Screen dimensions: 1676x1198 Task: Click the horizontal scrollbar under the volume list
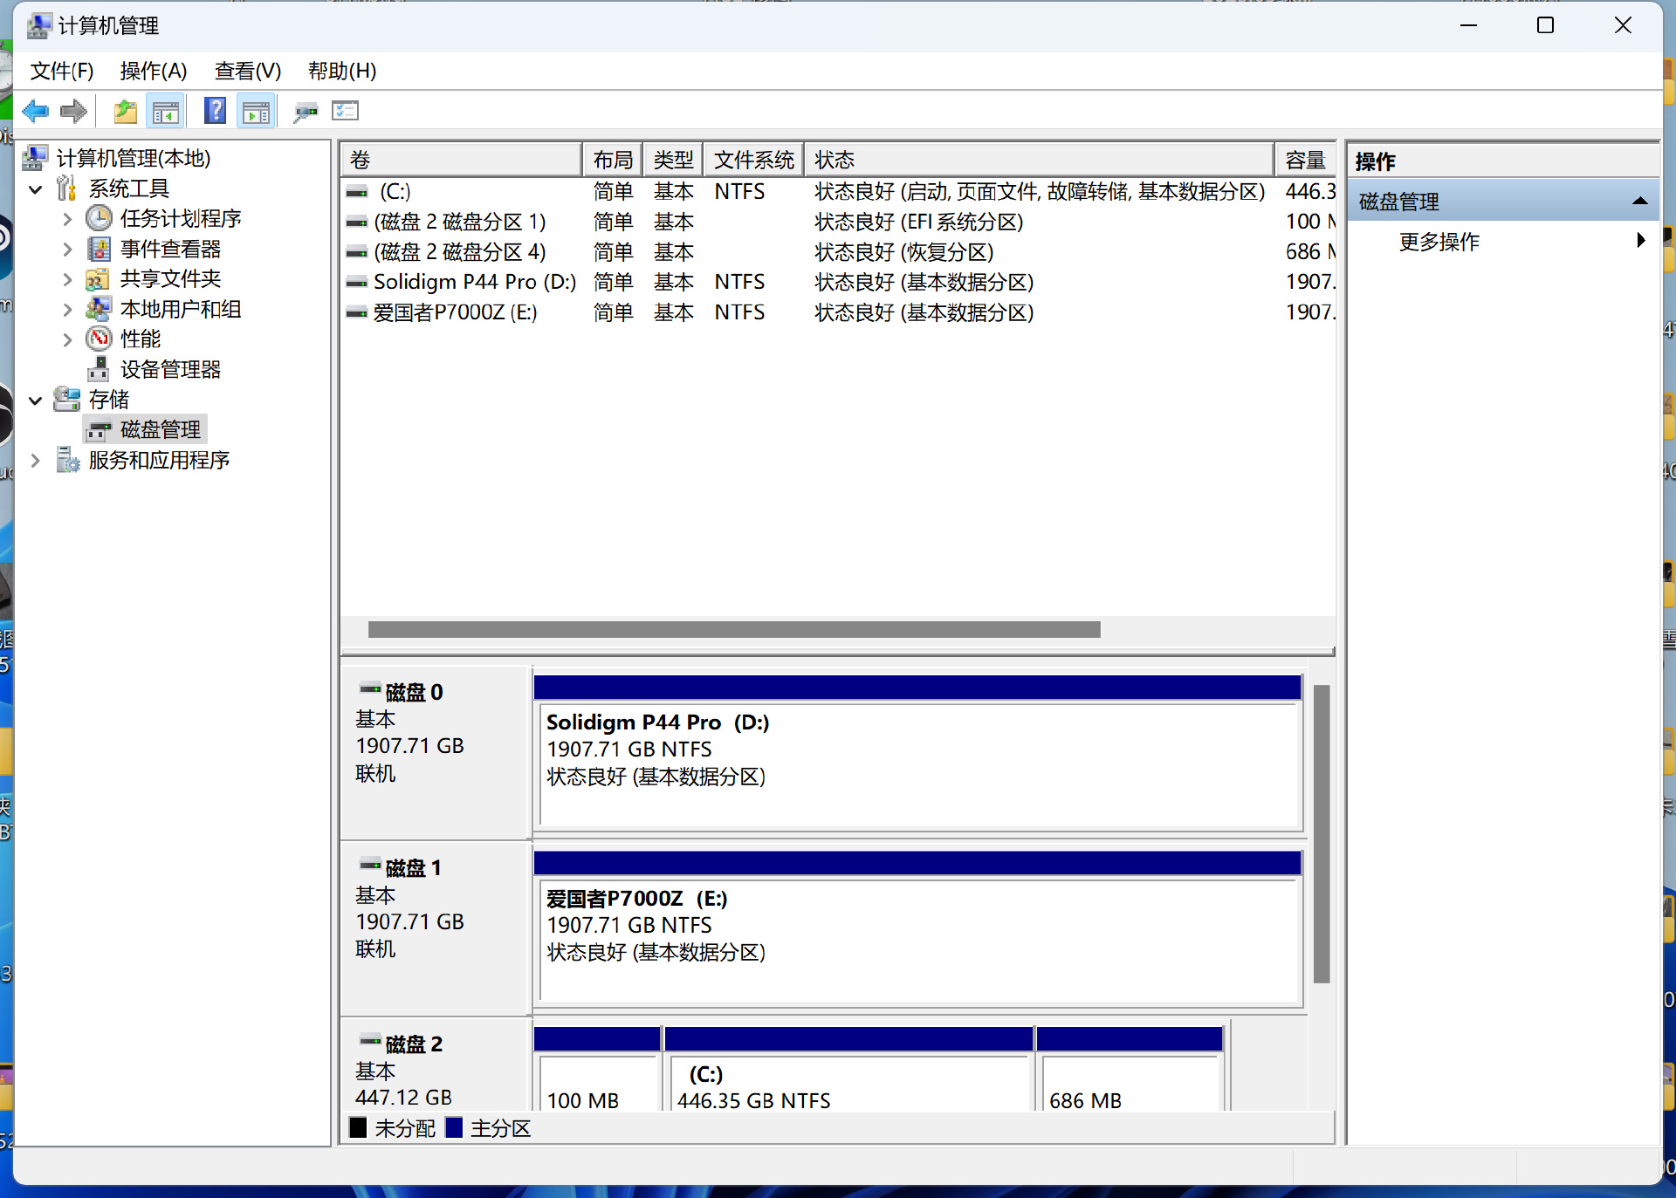733,629
